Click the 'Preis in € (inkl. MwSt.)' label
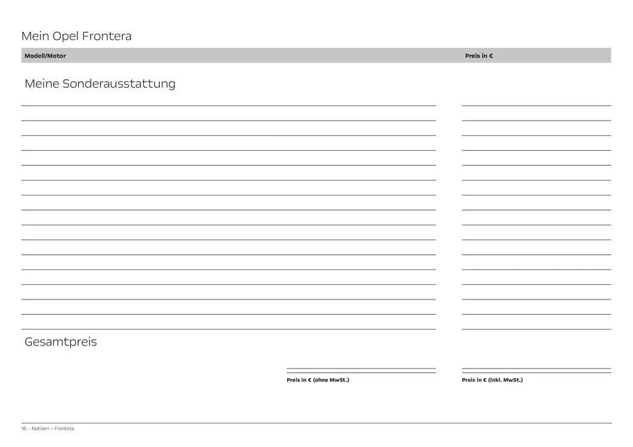This screenshot has height=447, width=633. point(492,380)
